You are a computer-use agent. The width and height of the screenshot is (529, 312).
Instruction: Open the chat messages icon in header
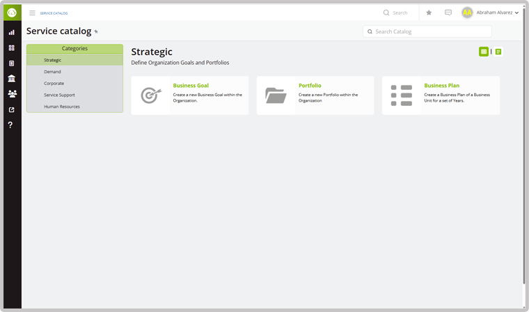click(x=448, y=13)
